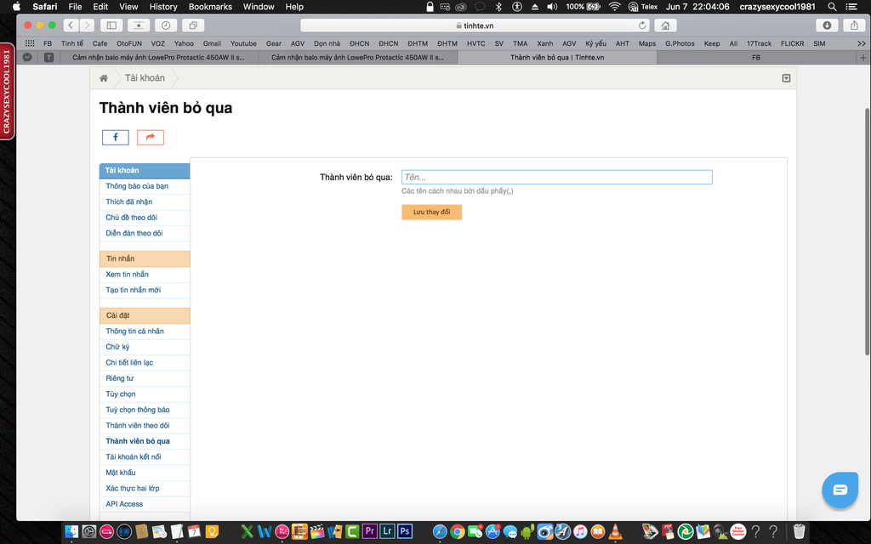The image size is (871, 544).
Task: Select the 'Thành viên bỏ qua | Tinhte.vn' tab
Action: coord(556,57)
